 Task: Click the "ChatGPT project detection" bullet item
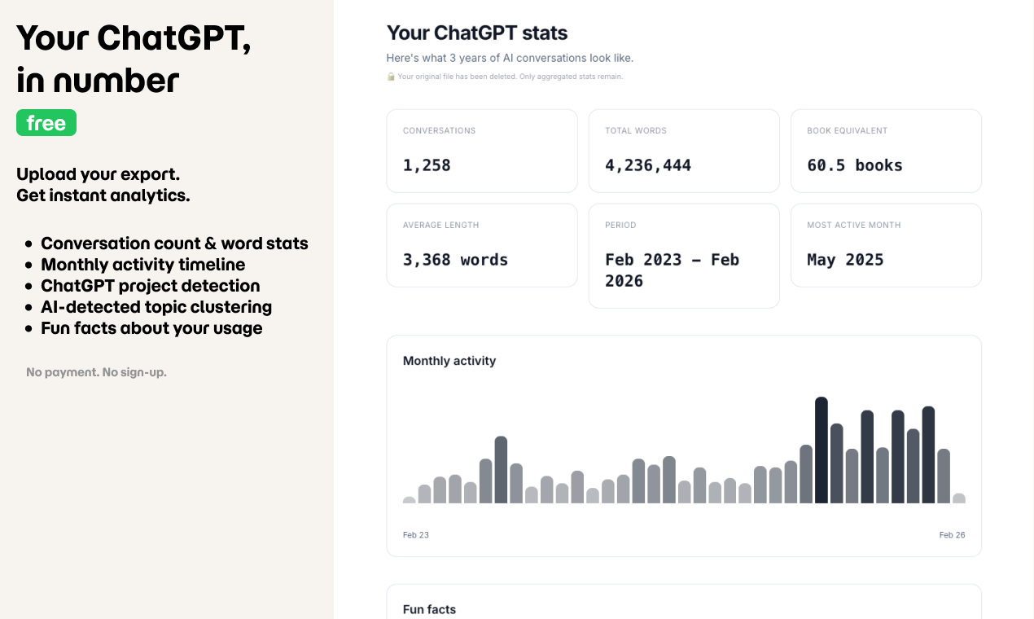tap(151, 286)
